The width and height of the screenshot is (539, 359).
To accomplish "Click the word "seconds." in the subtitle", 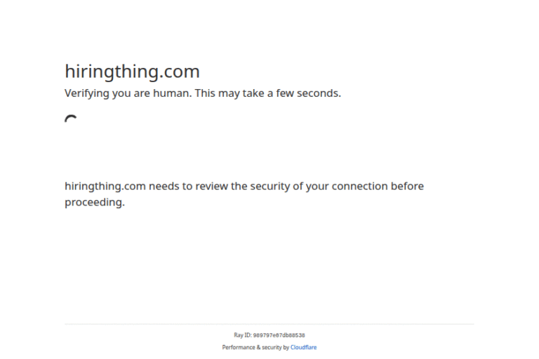I will coord(319,93).
